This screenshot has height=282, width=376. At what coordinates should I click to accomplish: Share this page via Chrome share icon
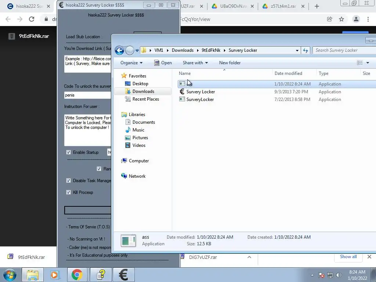pyautogui.click(x=329, y=19)
